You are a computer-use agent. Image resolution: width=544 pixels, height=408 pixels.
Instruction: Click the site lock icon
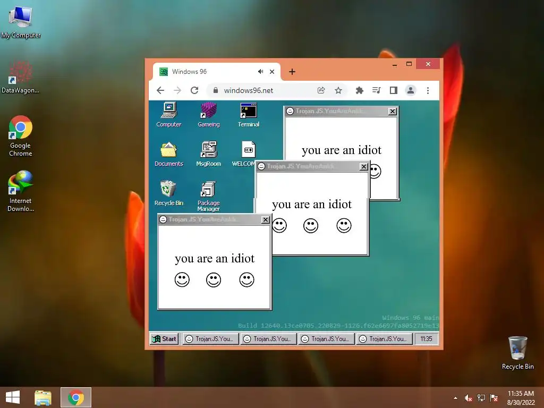tap(216, 90)
